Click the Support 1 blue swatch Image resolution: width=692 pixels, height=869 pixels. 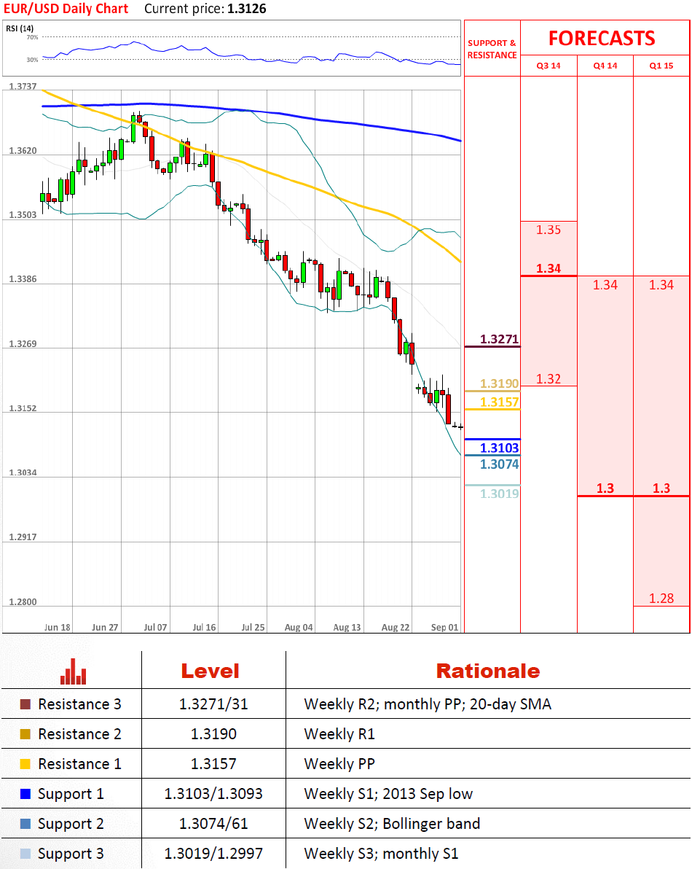[25, 794]
